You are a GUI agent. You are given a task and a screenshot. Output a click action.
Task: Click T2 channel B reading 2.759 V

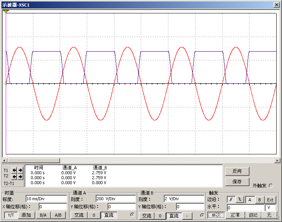coord(99,178)
